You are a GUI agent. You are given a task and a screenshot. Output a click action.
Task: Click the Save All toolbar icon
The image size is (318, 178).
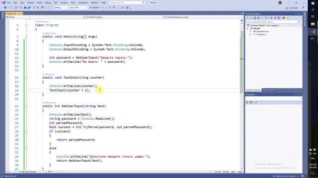[x=29, y=8]
